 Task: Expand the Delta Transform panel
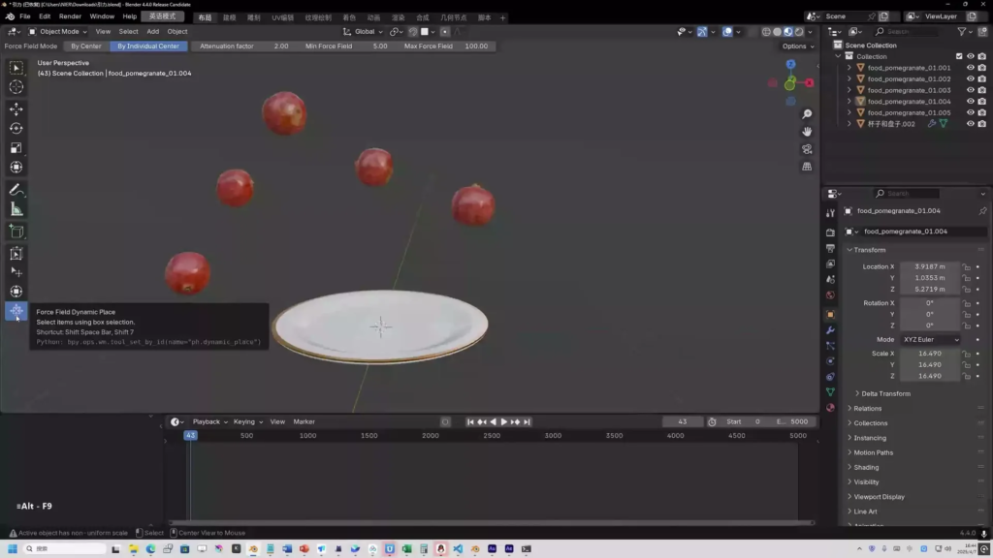(x=884, y=393)
